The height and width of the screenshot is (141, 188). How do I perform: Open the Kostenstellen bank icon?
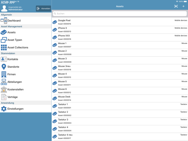(4, 90)
